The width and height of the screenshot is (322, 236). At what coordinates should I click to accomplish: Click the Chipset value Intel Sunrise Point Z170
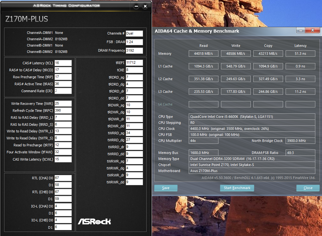[x=252, y=165]
